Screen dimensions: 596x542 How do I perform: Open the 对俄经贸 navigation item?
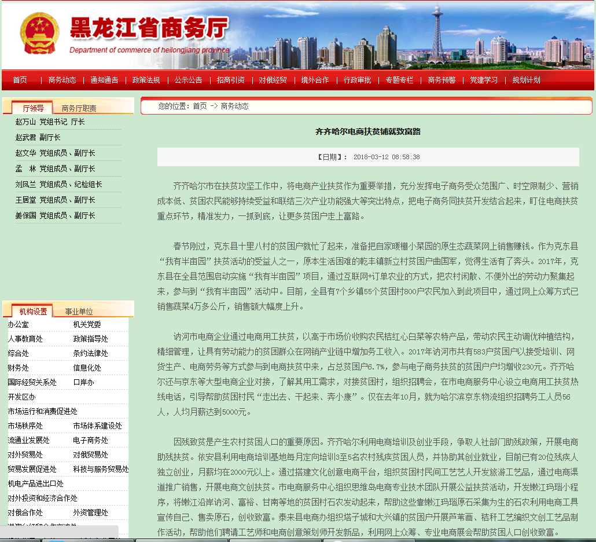(273, 80)
